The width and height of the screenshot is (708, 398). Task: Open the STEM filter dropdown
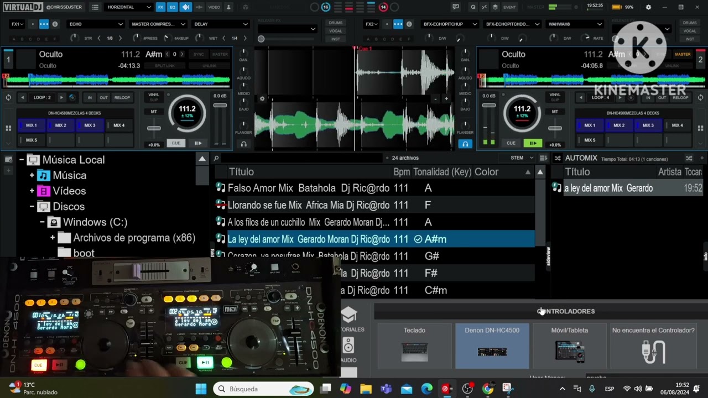coord(522,158)
